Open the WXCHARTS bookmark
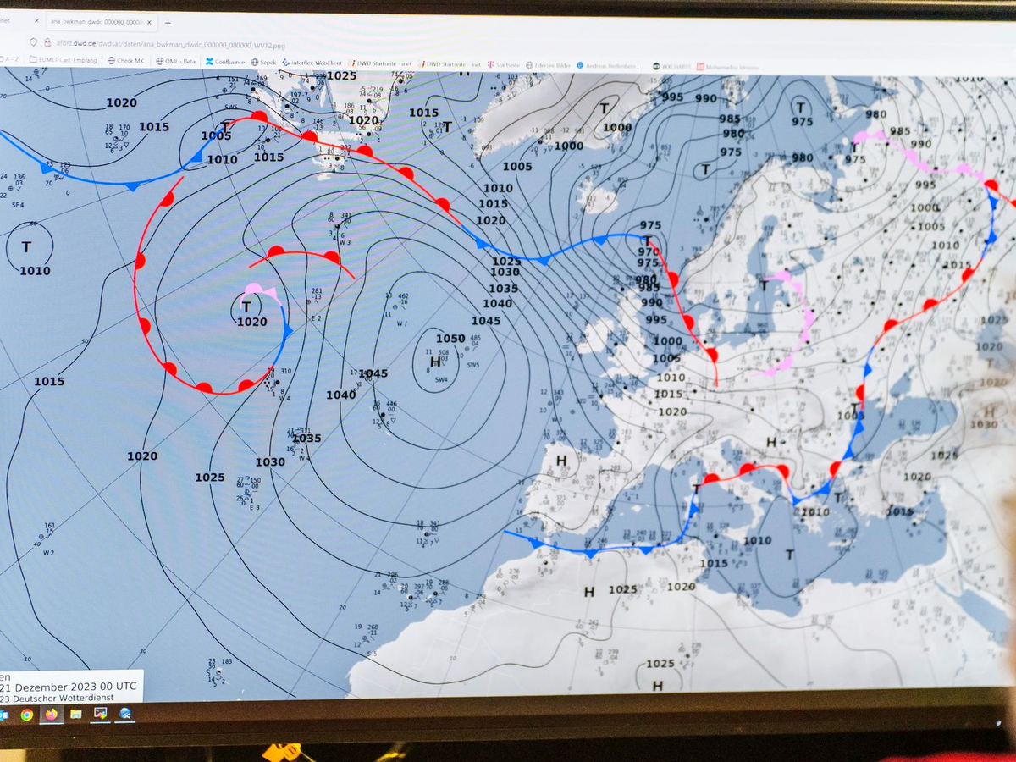This screenshot has width=1016, height=762. click(x=675, y=66)
